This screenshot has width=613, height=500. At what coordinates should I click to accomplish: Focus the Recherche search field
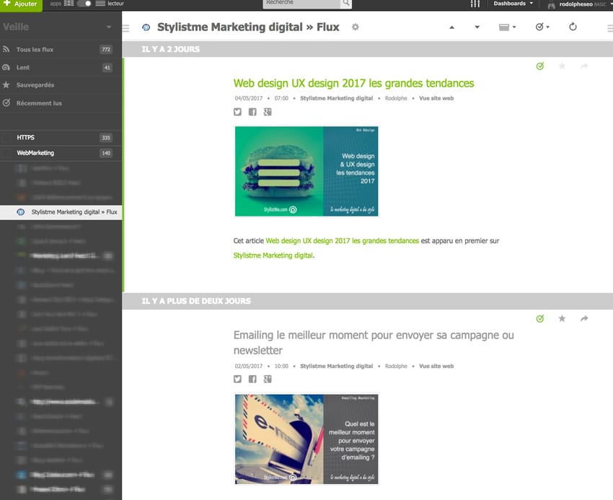301,4
